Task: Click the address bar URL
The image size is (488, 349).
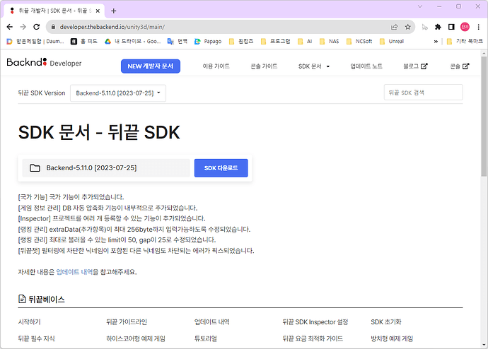Action: click(x=112, y=27)
